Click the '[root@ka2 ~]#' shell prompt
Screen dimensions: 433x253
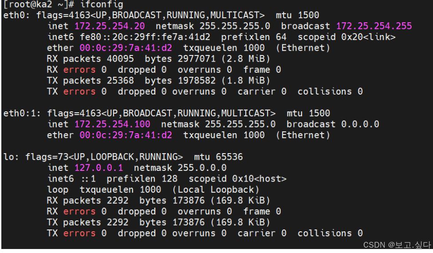[39, 4]
